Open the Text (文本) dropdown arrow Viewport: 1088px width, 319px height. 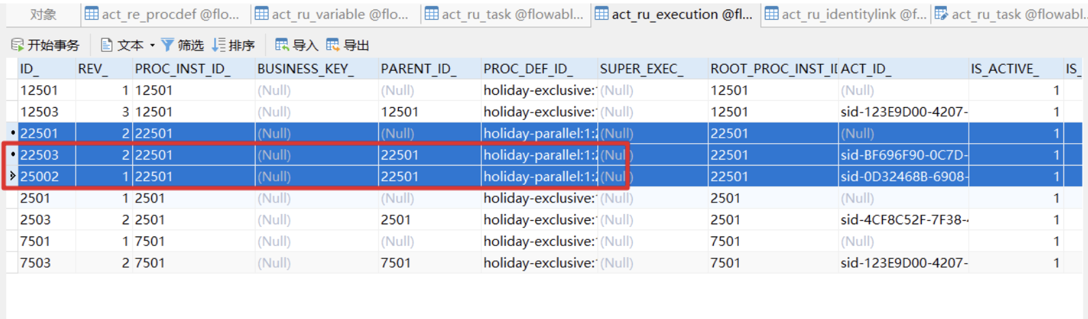tap(152, 45)
